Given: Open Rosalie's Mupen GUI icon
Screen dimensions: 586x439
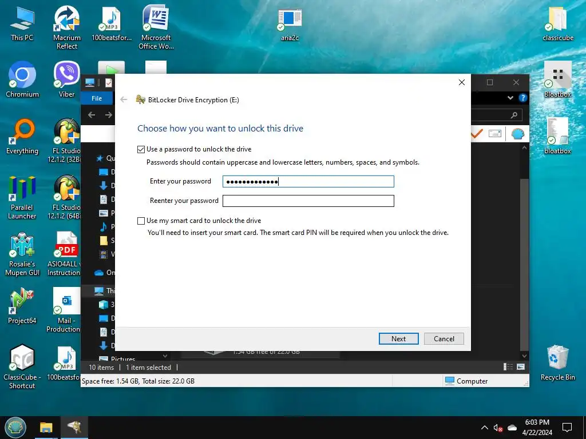Looking at the screenshot, I should click(x=22, y=254).
